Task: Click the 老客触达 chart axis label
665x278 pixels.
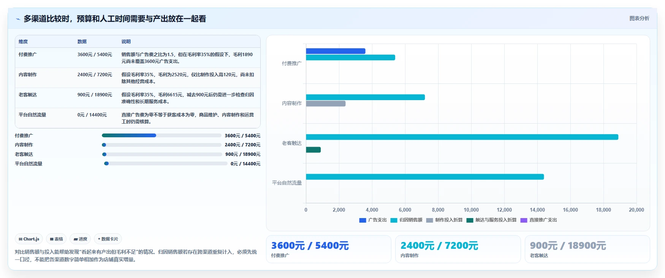Action: pyautogui.click(x=292, y=143)
